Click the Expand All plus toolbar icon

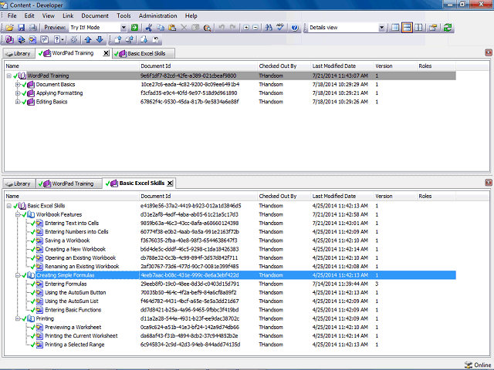246,28
